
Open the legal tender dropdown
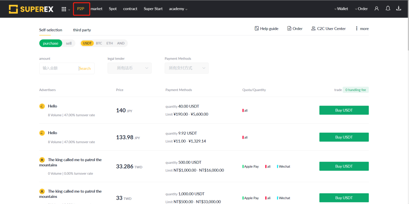point(129,68)
